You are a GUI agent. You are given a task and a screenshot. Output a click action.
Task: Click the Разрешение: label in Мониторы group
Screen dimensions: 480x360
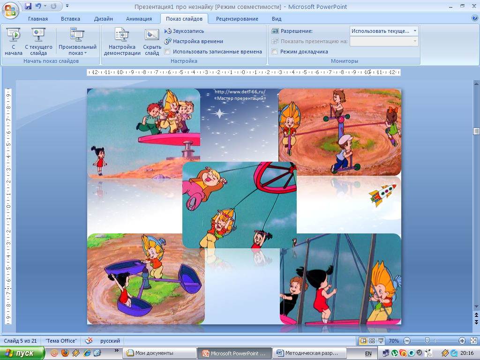tap(296, 31)
